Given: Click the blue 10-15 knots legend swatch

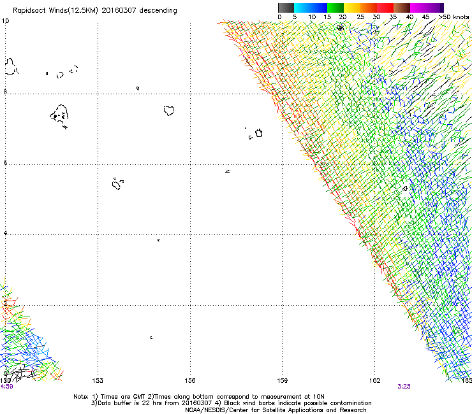Looking at the screenshot, I should point(319,8).
